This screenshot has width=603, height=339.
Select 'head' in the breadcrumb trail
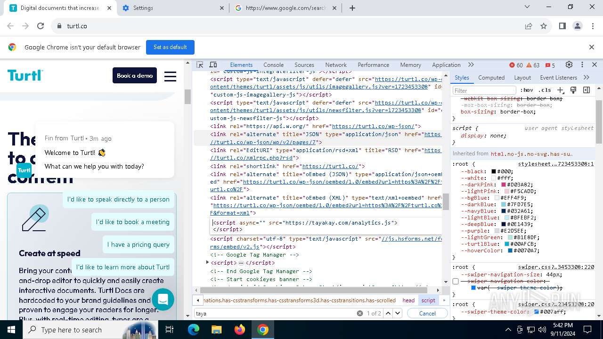[408, 300]
